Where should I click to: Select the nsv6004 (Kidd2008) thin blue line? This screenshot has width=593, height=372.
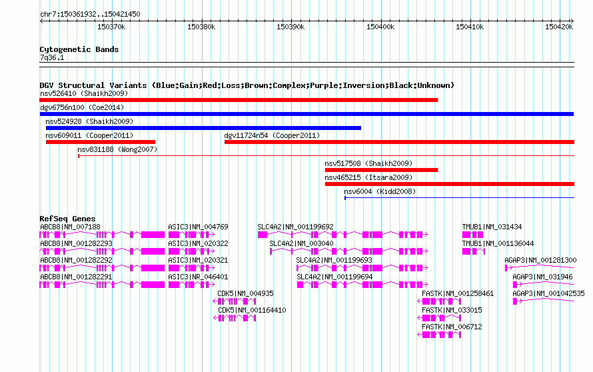pyautogui.click(x=459, y=197)
